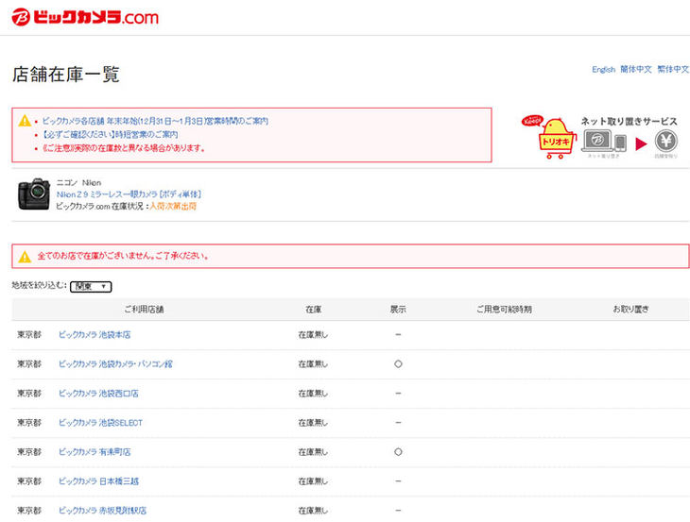Switch language to 繁体中文
Image resolution: width=690 pixels, height=522 pixels.
point(673,70)
